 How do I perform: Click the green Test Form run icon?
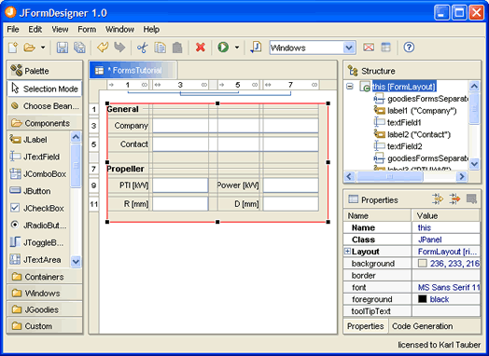223,48
